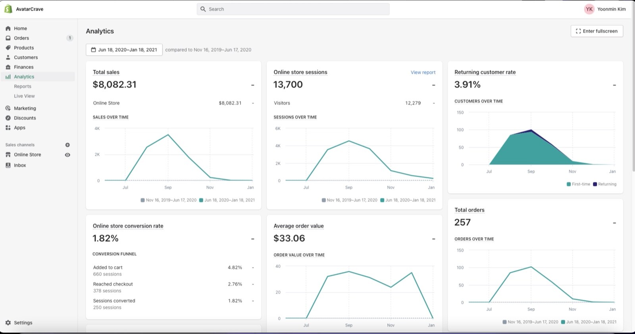Click Average order value title
The image size is (635, 334).
click(299, 226)
